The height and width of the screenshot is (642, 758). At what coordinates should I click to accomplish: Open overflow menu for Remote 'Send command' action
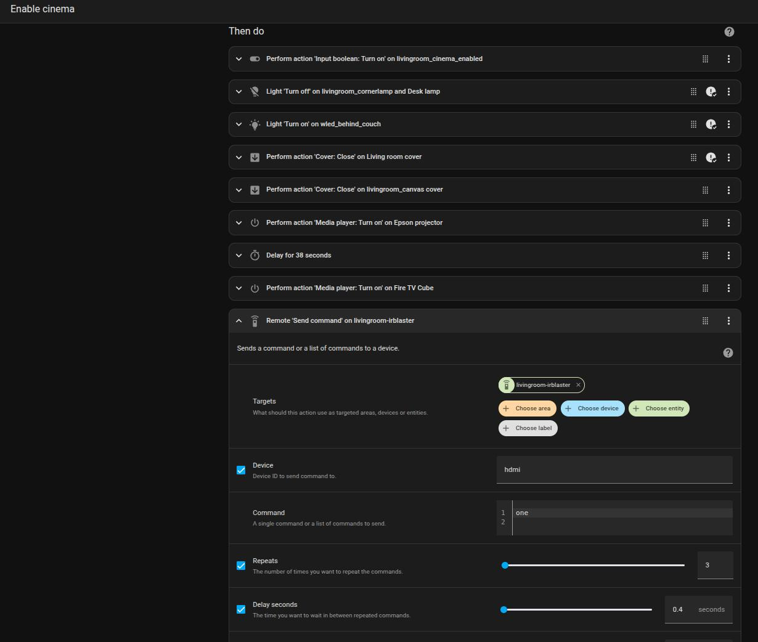pyautogui.click(x=728, y=321)
